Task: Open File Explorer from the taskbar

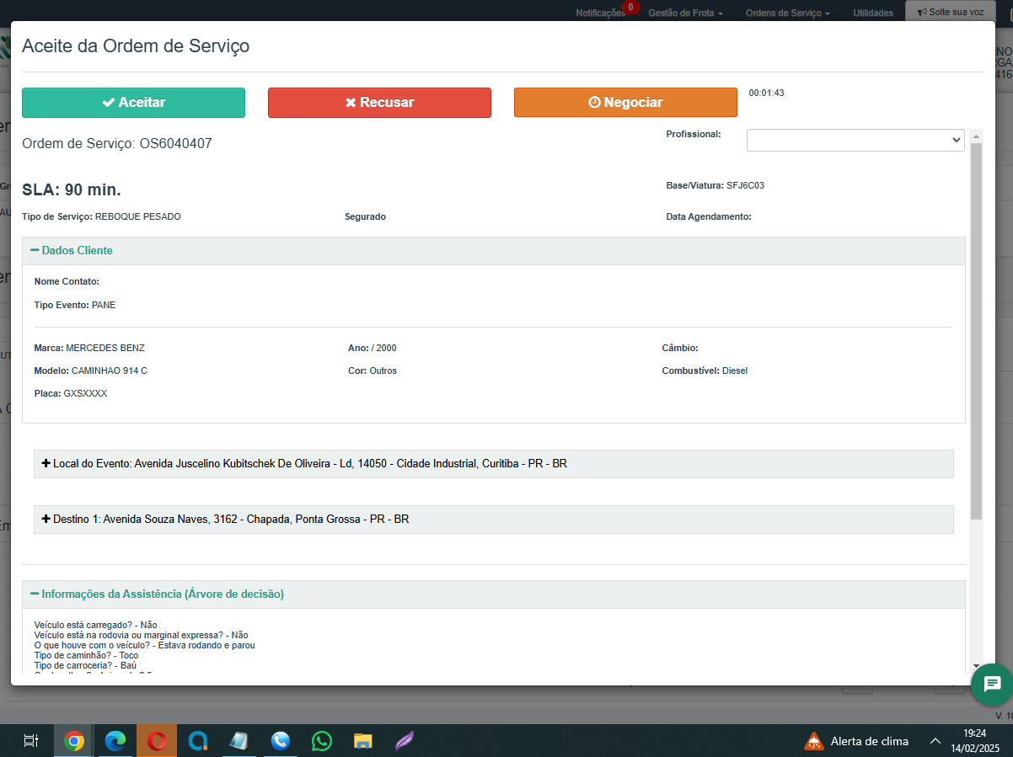Action: point(363,741)
